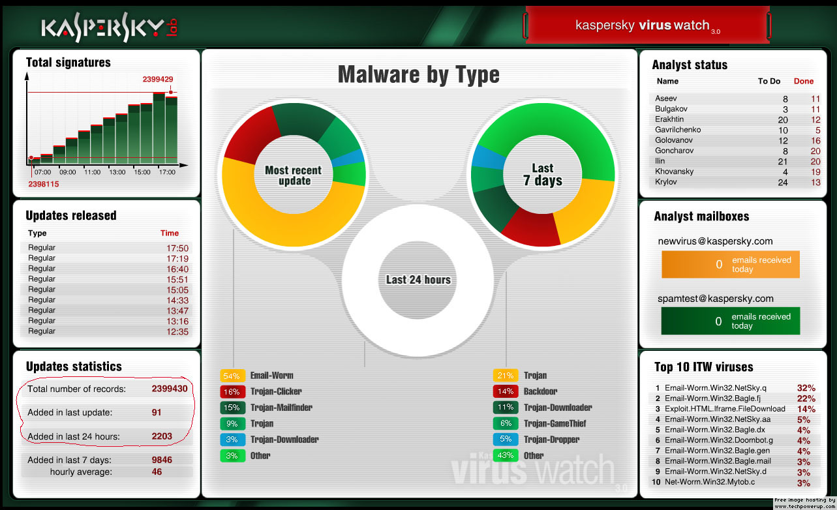Click the 11% Trojan-Downloader legend swatch
Viewport: 837px width, 510px height.
click(x=506, y=408)
